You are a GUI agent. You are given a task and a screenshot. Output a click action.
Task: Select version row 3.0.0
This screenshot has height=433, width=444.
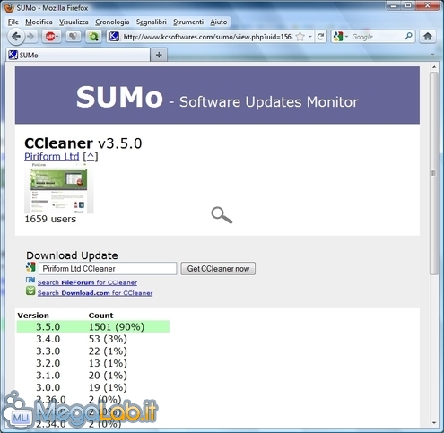[x=48, y=387]
